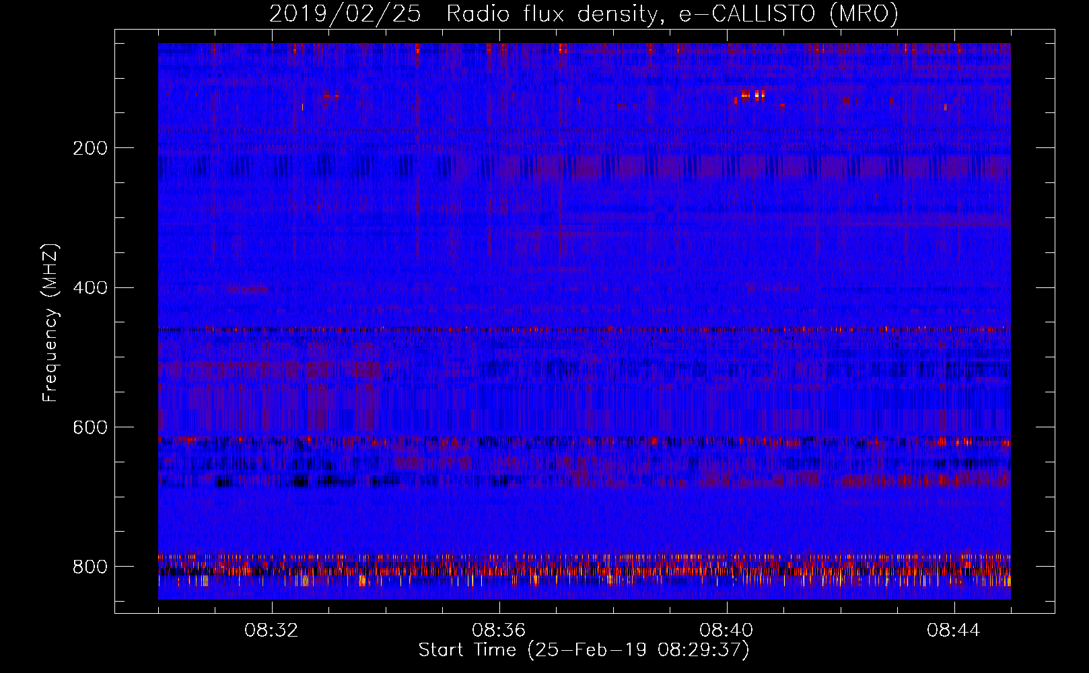Click the 400 frequency tick label
The width and height of the screenshot is (1089, 673).
click(x=90, y=288)
